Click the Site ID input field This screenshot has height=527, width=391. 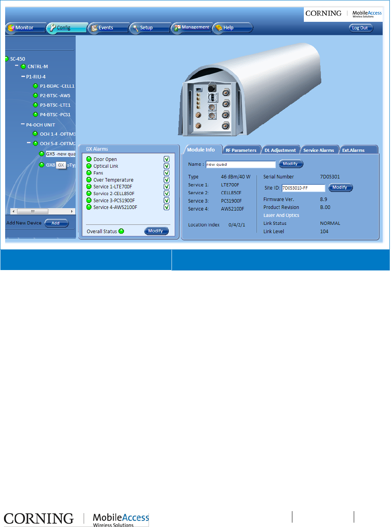pos(303,188)
